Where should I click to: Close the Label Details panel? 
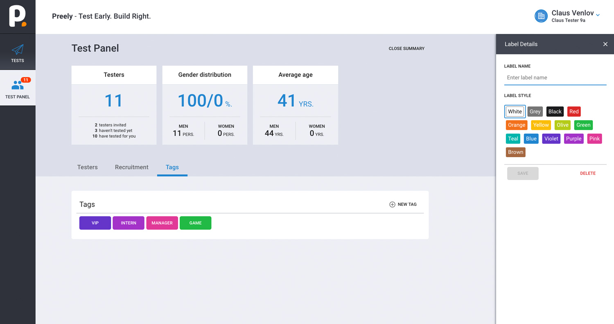[x=605, y=44]
